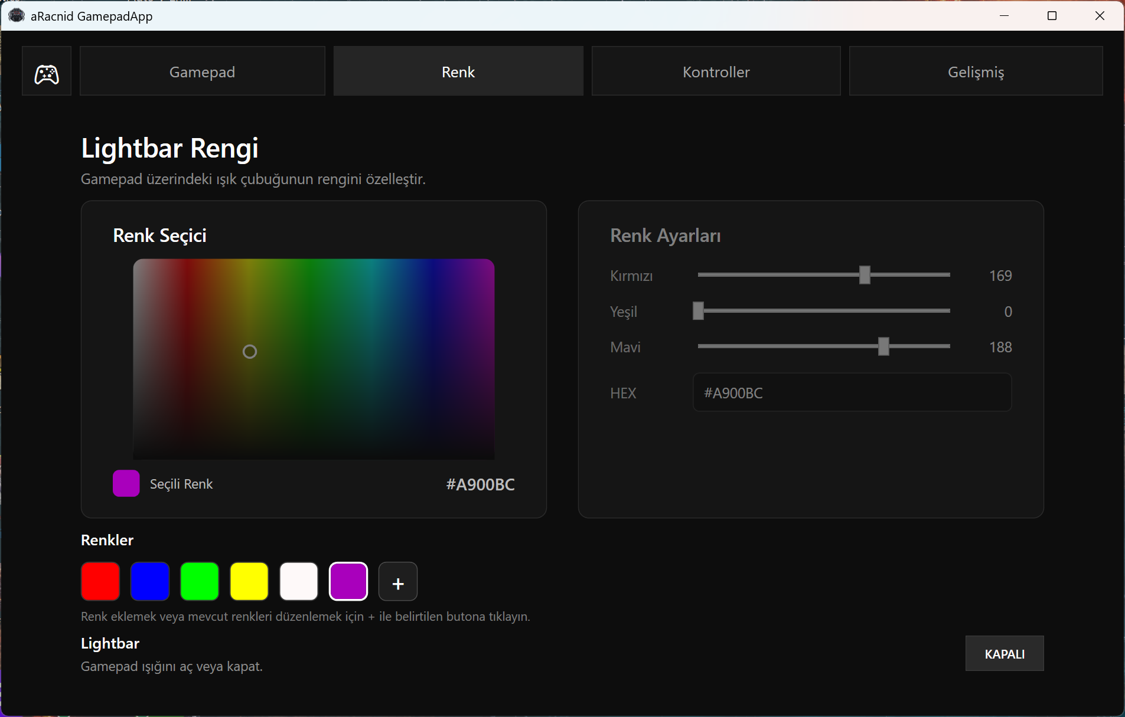Screen dimensions: 1125x717
Task: Open the Gelişmiş tab
Action: (x=976, y=71)
